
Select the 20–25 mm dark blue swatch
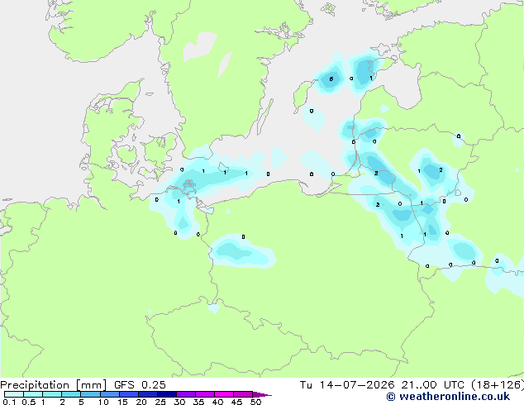148,394
